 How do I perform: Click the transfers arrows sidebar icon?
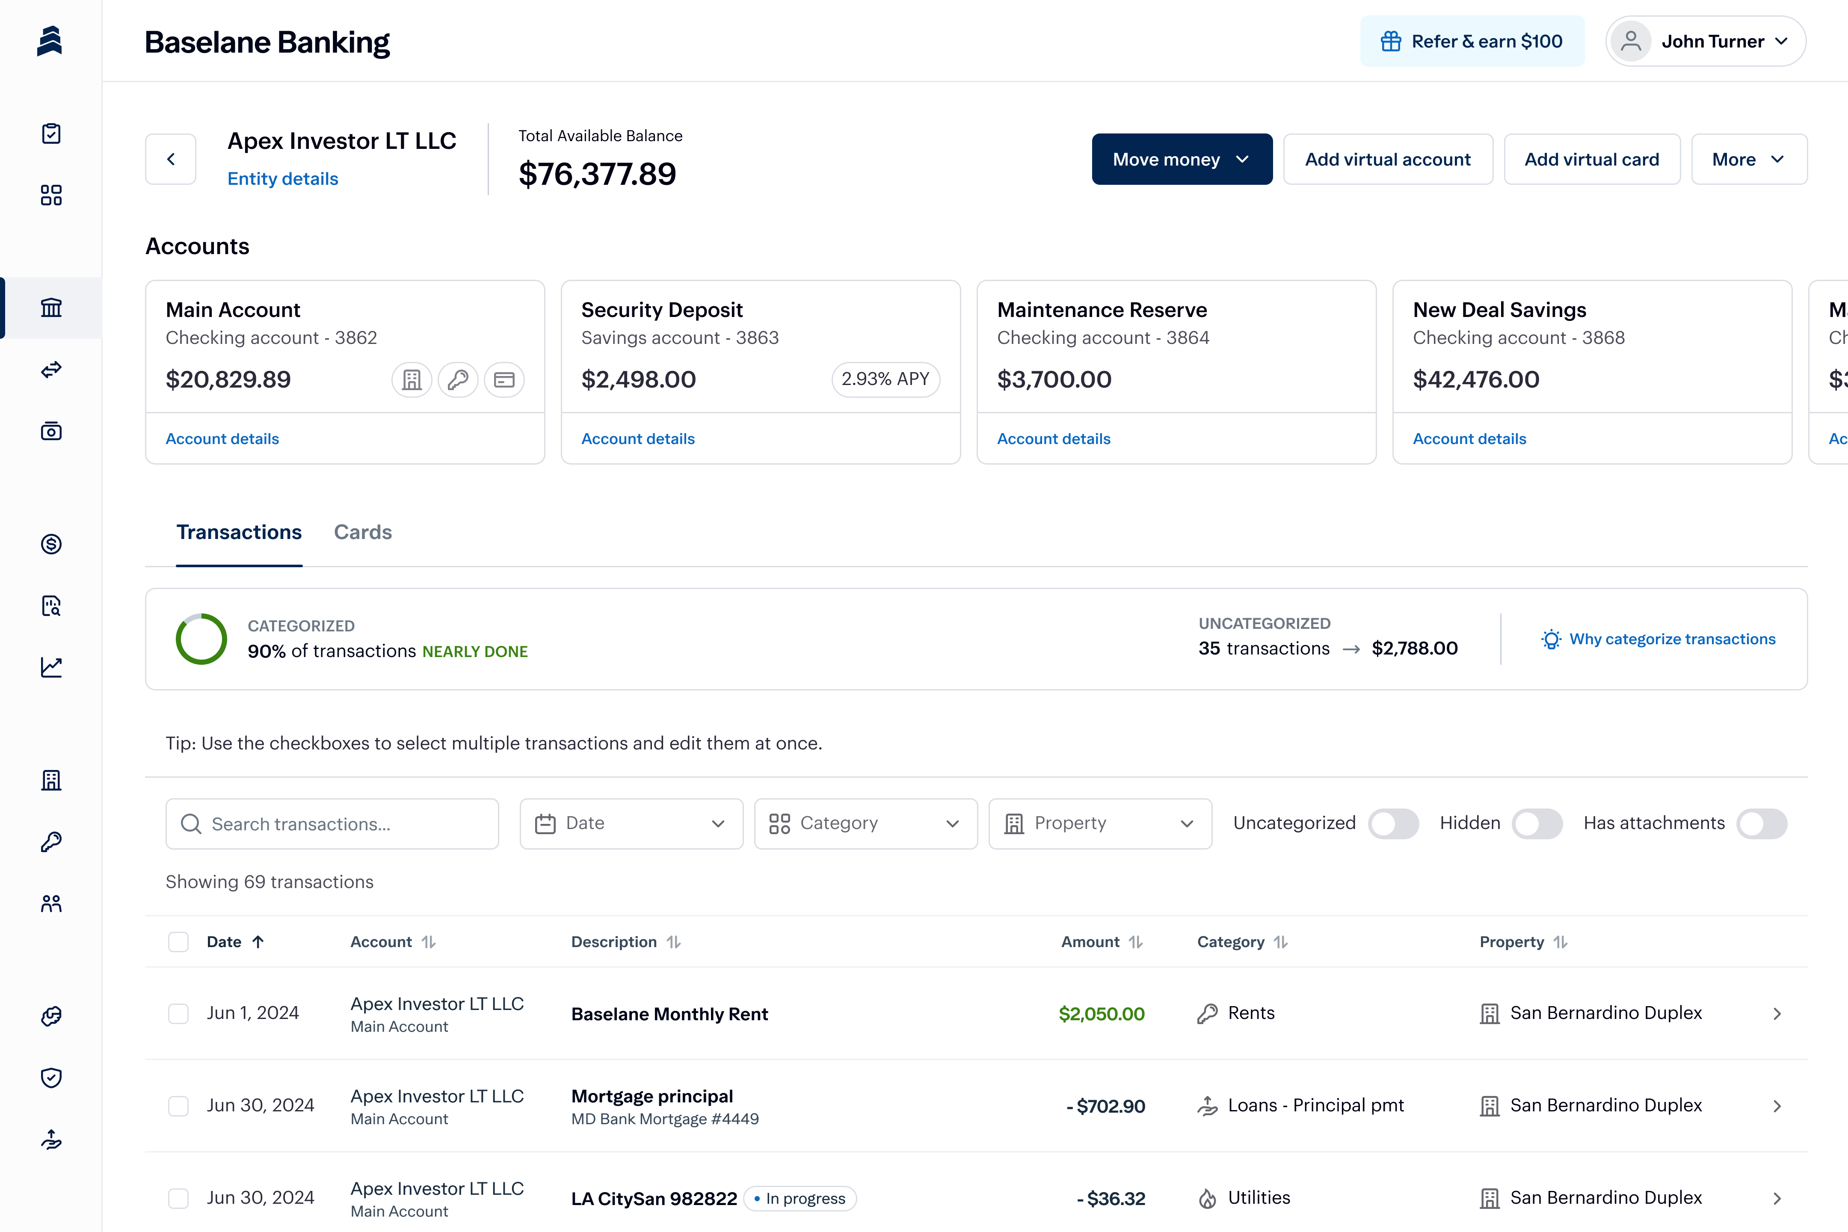[51, 369]
